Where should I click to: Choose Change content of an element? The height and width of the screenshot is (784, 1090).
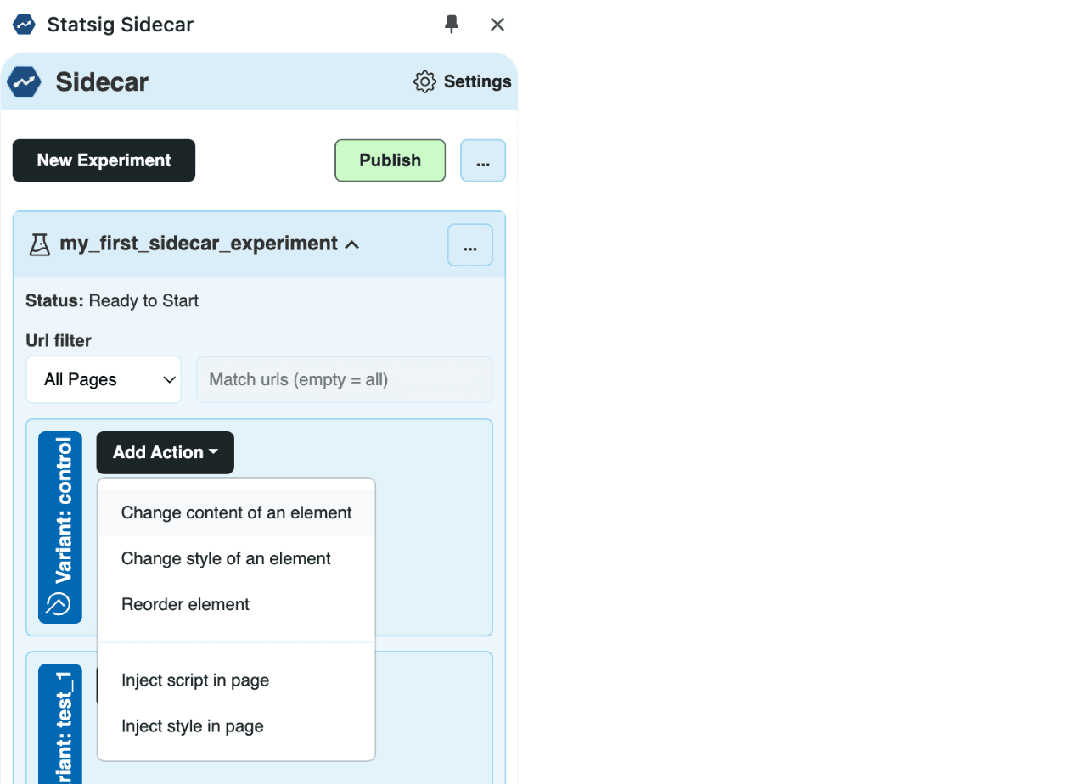237,512
